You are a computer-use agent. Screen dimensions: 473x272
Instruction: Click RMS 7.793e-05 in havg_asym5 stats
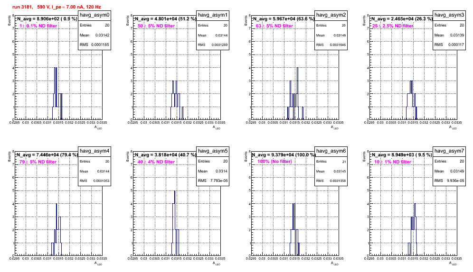pyautogui.click(x=213, y=181)
